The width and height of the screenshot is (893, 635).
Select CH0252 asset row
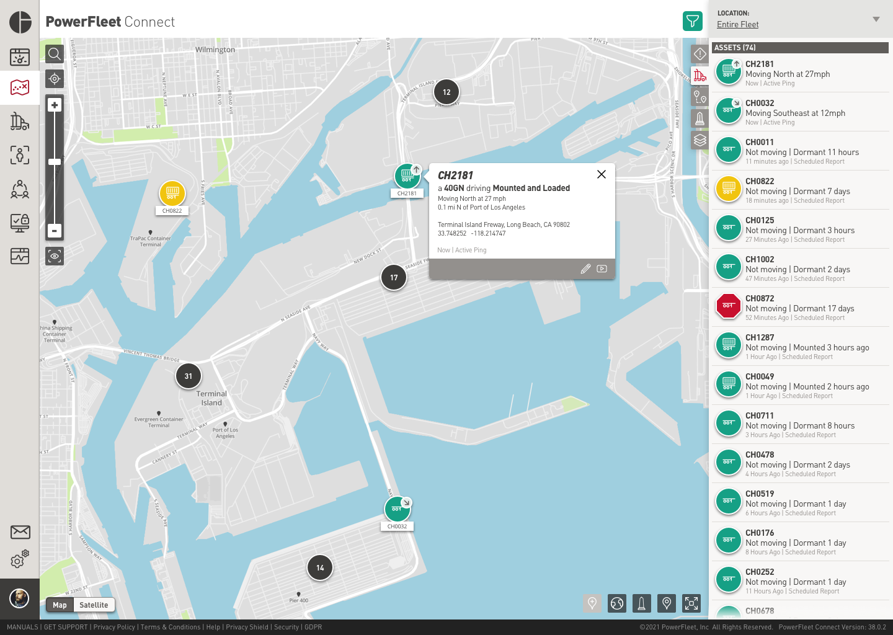coord(800,581)
